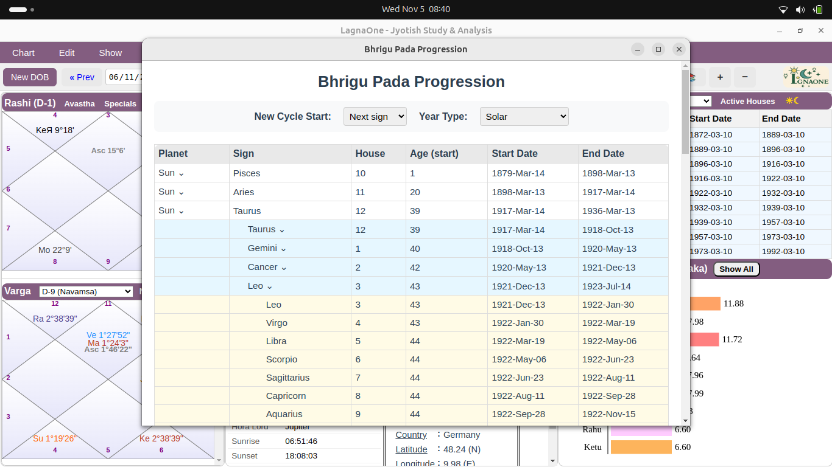This screenshot has width=832, height=467.
Task: Click the network icon in the top bar
Action: pos(782,9)
